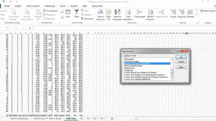Select t-Test: Paired Two Sample for Means
Image resolution: width=216 pixels, height=121 pixels.
click(x=147, y=73)
